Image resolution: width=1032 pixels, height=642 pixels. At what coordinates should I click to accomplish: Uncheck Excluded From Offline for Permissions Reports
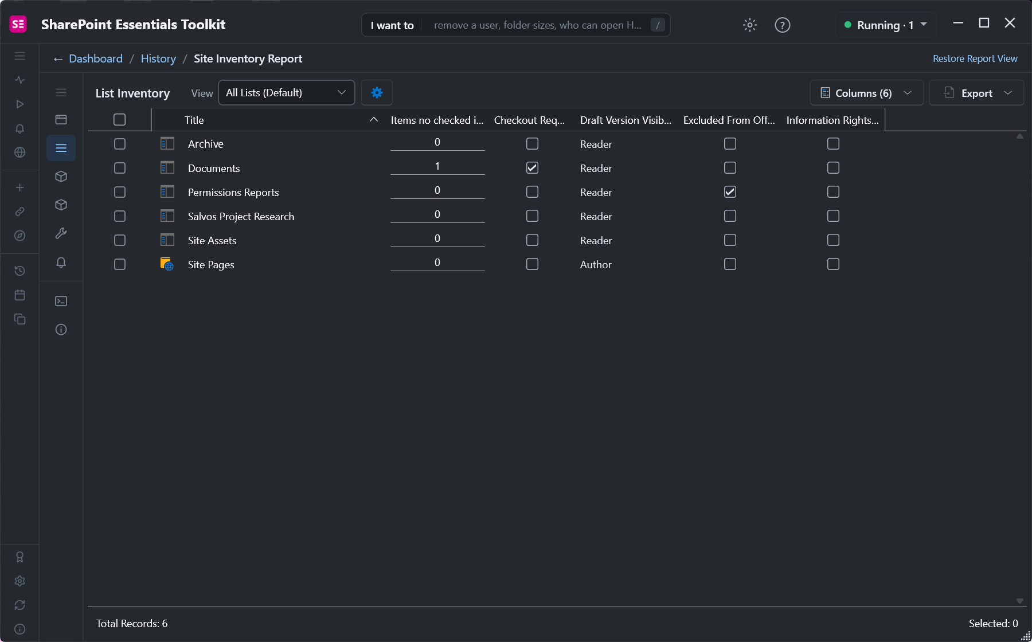730,192
